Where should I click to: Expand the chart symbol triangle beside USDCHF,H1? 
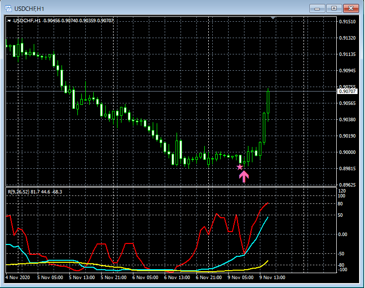coord(9,21)
